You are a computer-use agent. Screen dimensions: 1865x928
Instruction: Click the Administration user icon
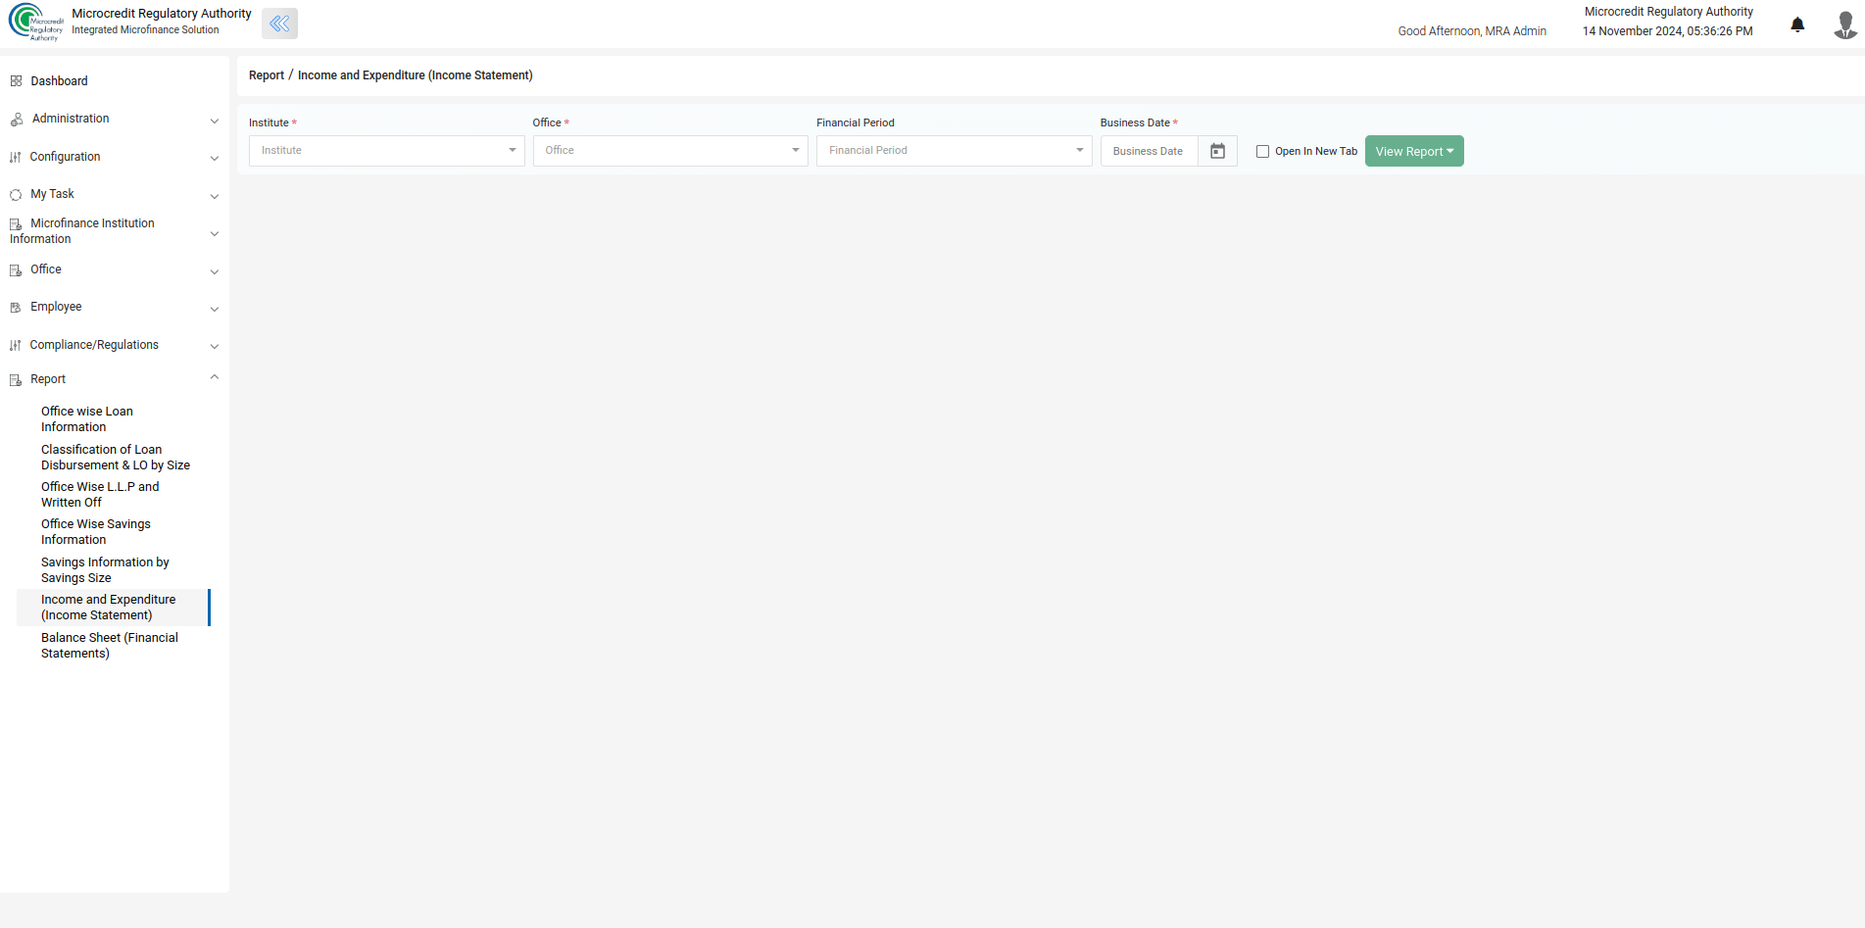(17, 120)
